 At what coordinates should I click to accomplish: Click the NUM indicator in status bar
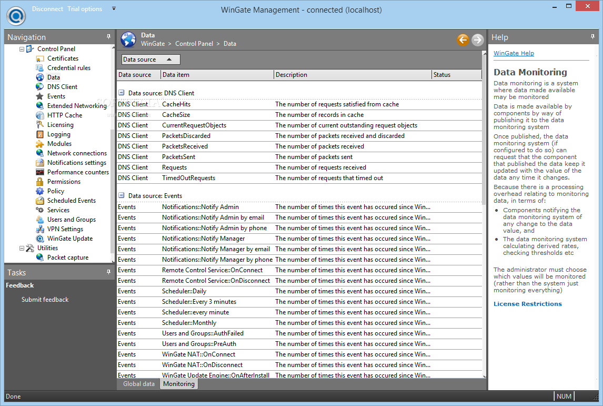tap(564, 397)
